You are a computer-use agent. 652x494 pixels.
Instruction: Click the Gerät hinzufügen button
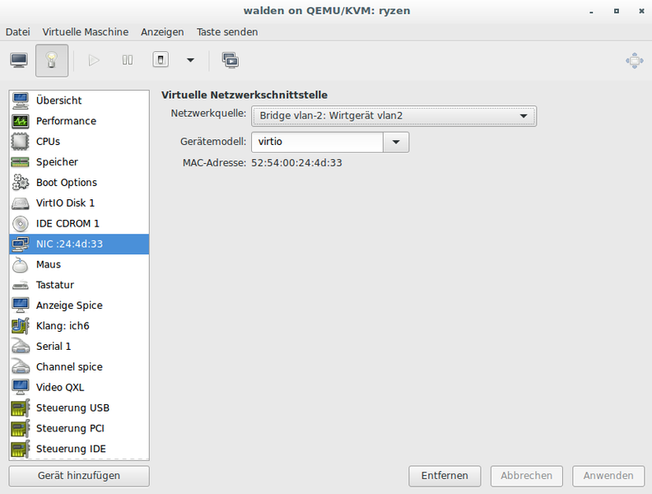coord(79,476)
